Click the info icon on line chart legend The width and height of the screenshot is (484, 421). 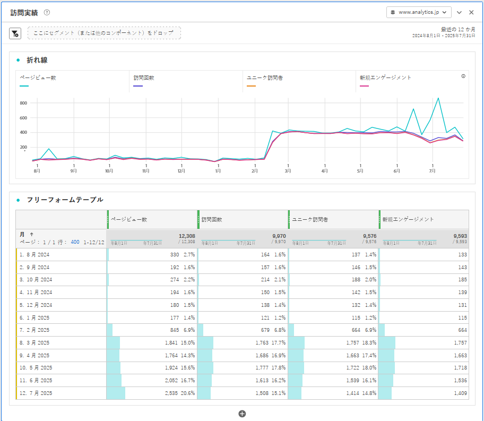(463, 76)
